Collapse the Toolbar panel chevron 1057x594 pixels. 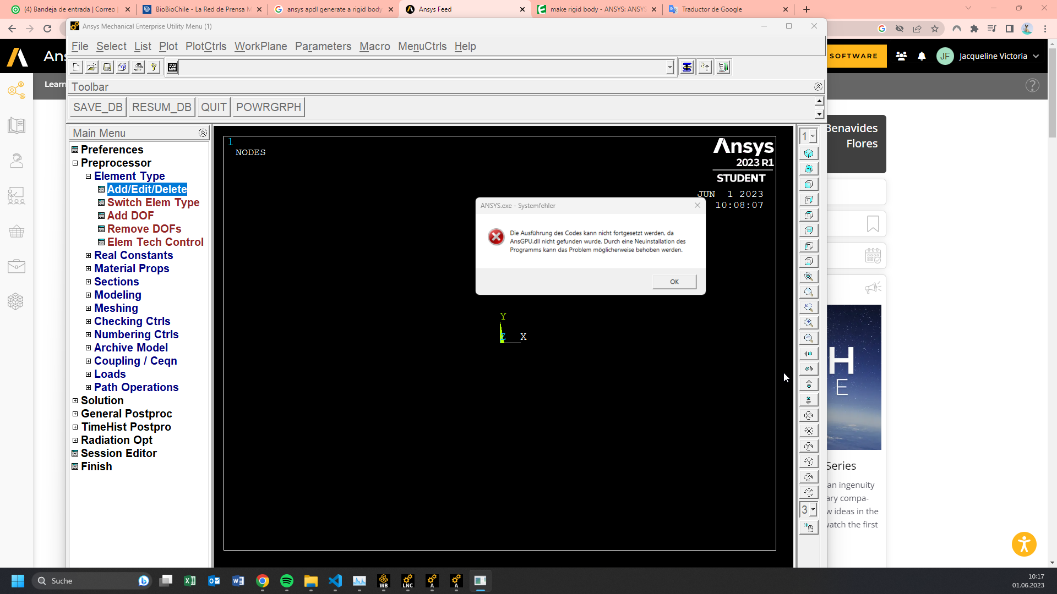coord(818,87)
